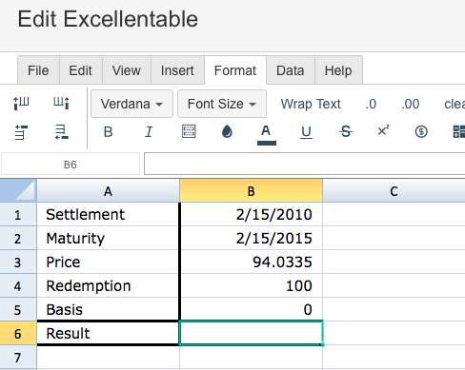Pick the font color swatch
This screenshot has width=465, height=370.
coord(266,134)
